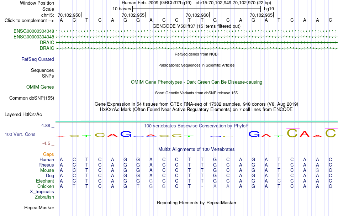Screen dimensions: 338x216
Task: Click the Scale track label
Action: (48, 9)
